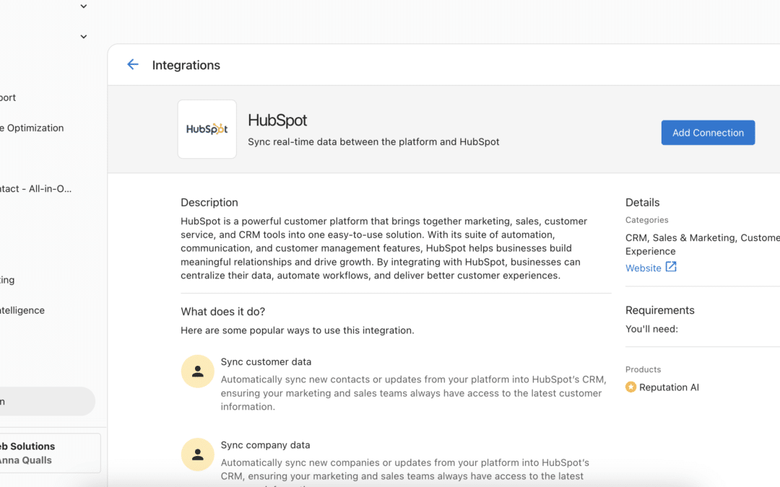Click the 'Sync real-time data' subtitle text
This screenshot has width=780, height=487.
click(x=373, y=141)
